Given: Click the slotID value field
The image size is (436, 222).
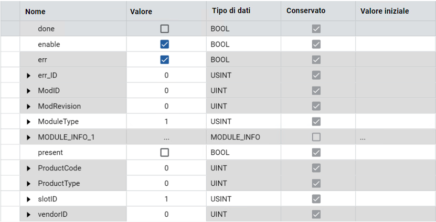Looking at the screenshot, I should point(166,199).
